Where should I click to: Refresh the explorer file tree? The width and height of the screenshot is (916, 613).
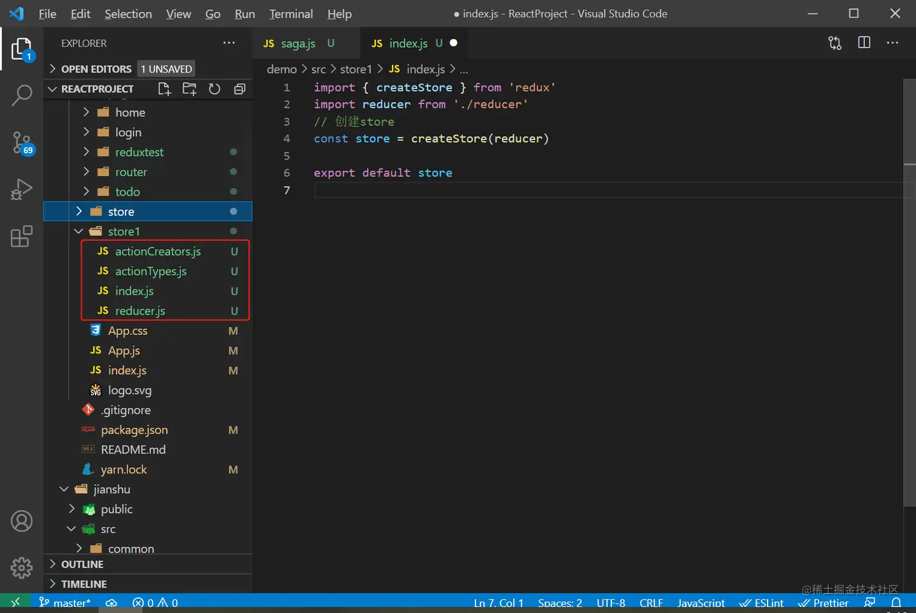pyautogui.click(x=214, y=89)
